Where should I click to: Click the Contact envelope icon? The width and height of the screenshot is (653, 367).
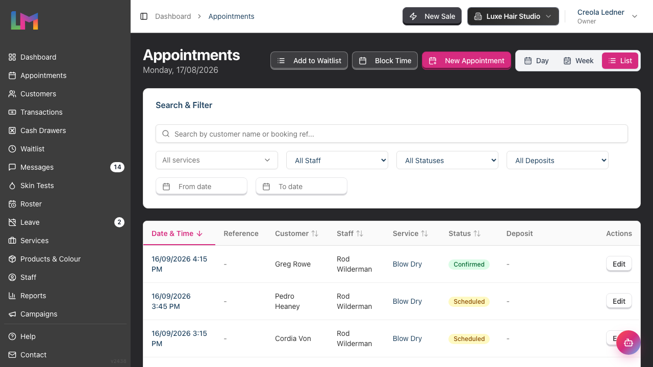tap(12, 355)
